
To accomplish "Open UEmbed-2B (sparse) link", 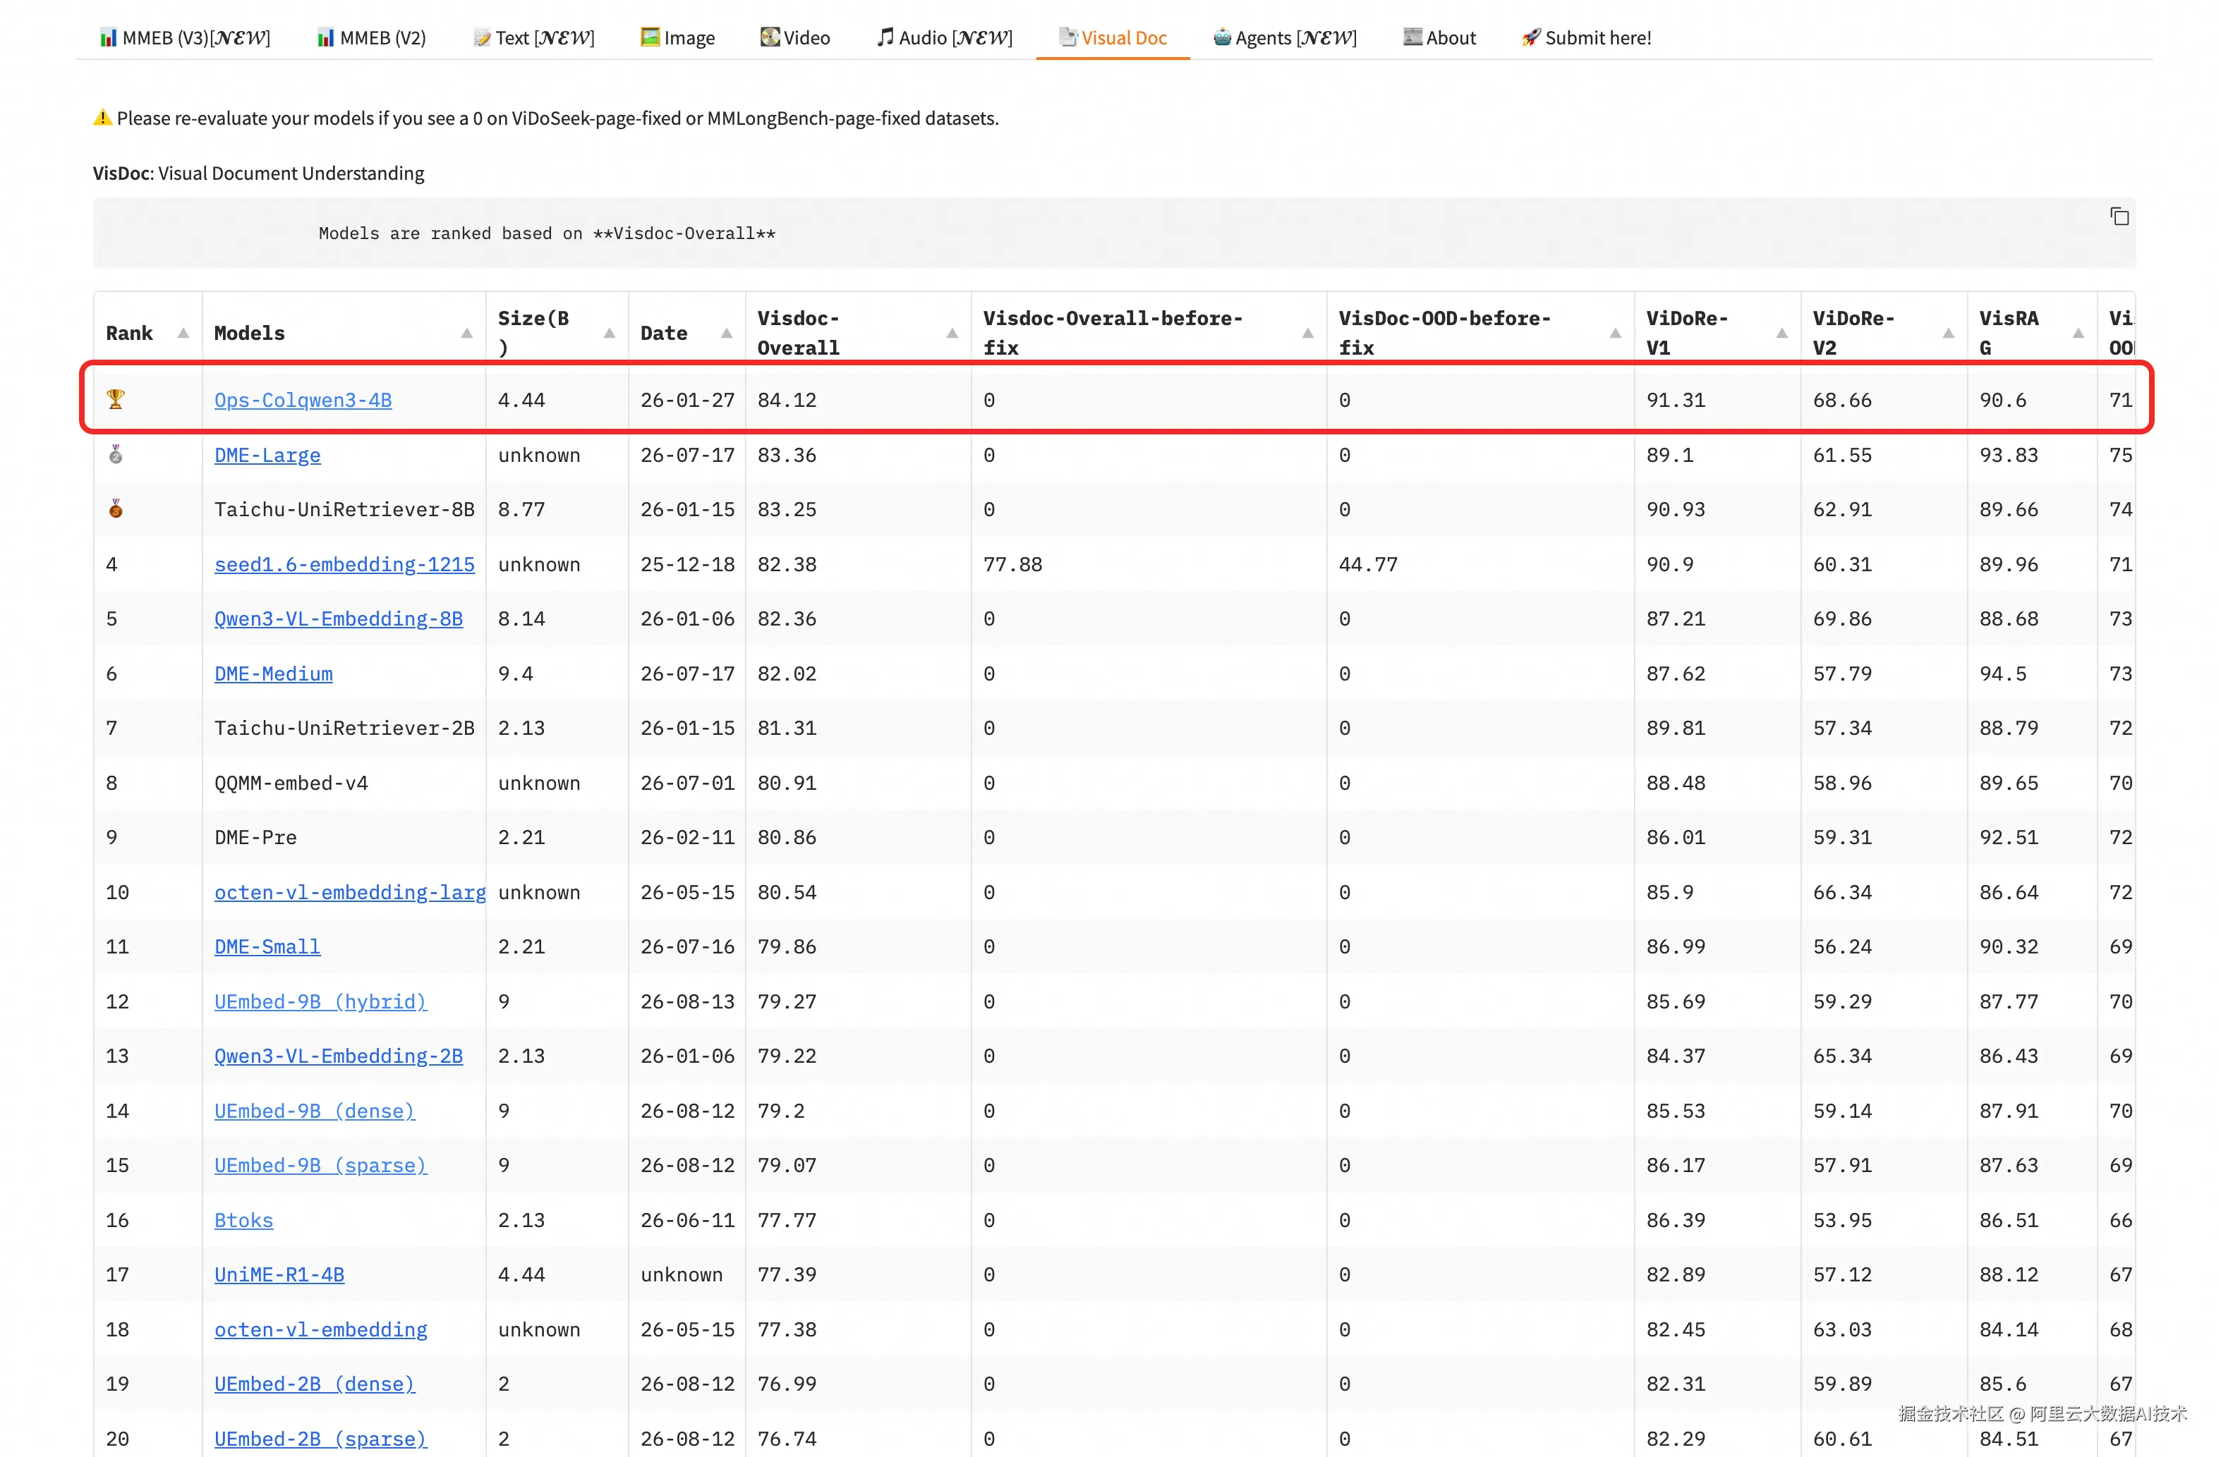I will (321, 1439).
